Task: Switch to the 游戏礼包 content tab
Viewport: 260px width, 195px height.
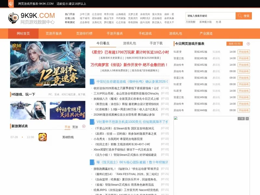Action: pyautogui.click(x=129, y=43)
